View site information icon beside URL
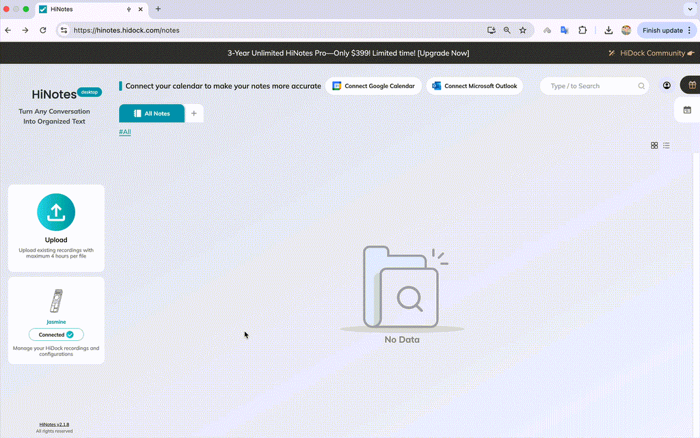The image size is (700, 438). tap(64, 30)
